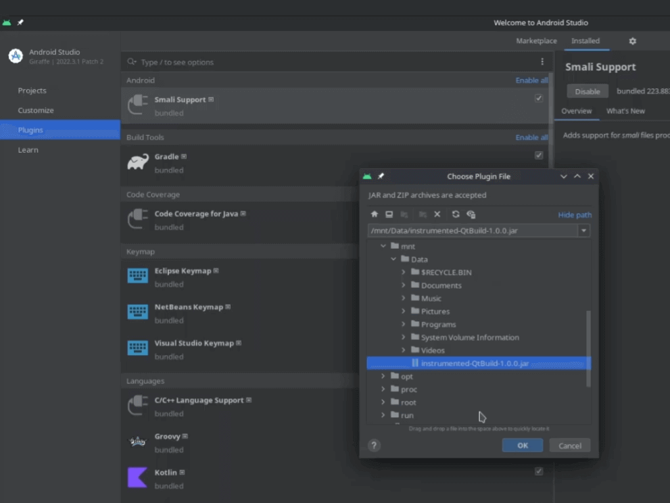Screen dimensions: 670x503
Task: Select the Smali Support plug icon
Action: click(x=138, y=105)
